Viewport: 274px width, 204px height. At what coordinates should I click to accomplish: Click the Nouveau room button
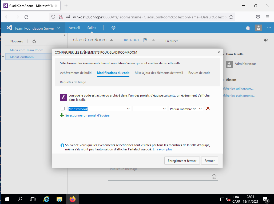click(x=17, y=41)
